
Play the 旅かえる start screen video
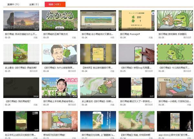59,20
